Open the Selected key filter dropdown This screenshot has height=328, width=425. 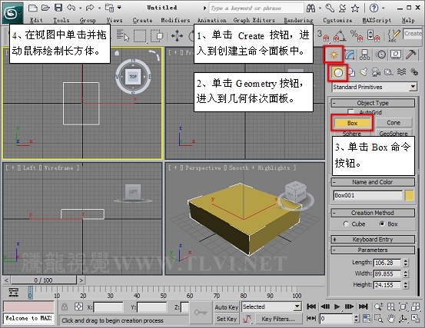coord(271,306)
